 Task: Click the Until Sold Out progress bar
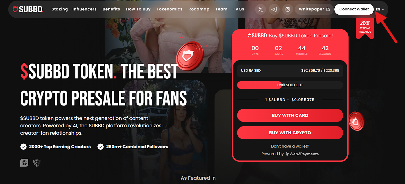coord(290,85)
